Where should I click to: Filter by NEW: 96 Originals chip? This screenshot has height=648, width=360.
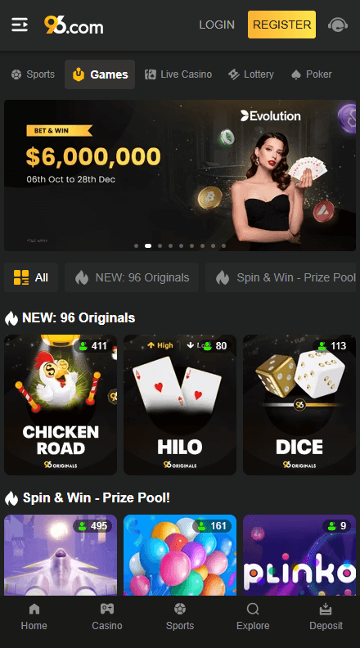pos(132,277)
